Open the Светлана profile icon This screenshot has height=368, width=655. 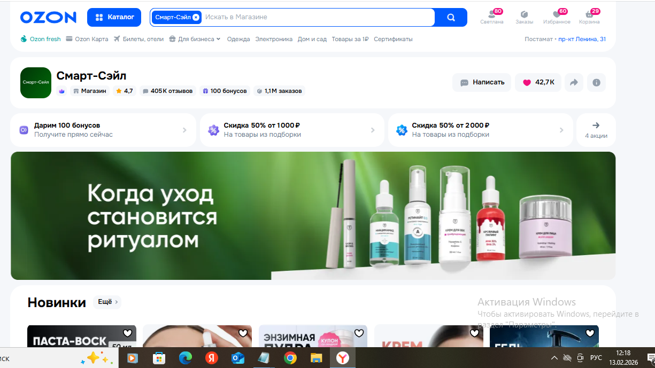click(491, 17)
